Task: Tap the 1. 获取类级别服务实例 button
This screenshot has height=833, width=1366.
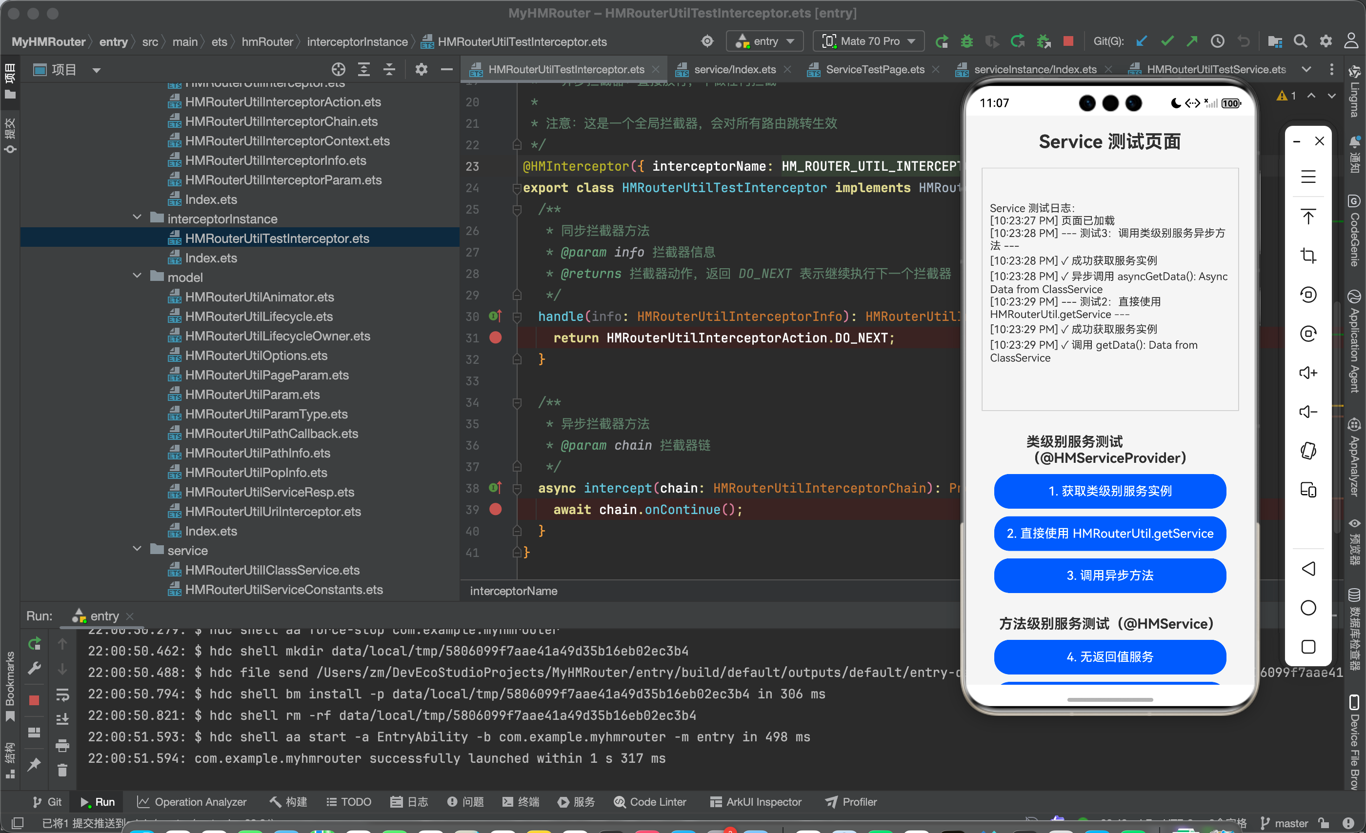Action: tap(1109, 491)
